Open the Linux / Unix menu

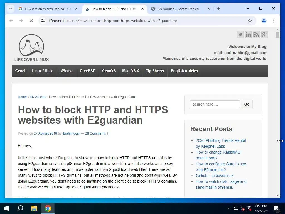tap(42, 71)
